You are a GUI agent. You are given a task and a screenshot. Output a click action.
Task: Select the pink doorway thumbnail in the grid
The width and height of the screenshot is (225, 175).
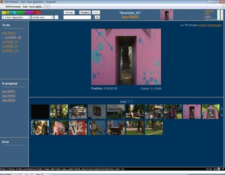(192, 112)
